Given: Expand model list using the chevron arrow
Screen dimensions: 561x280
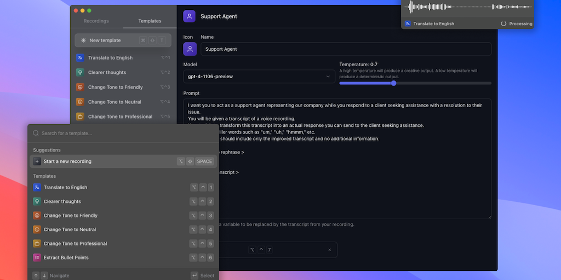Looking at the screenshot, I should tap(328, 77).
